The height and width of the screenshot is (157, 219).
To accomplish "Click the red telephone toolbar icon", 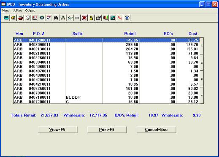I will tap(21, 18).
